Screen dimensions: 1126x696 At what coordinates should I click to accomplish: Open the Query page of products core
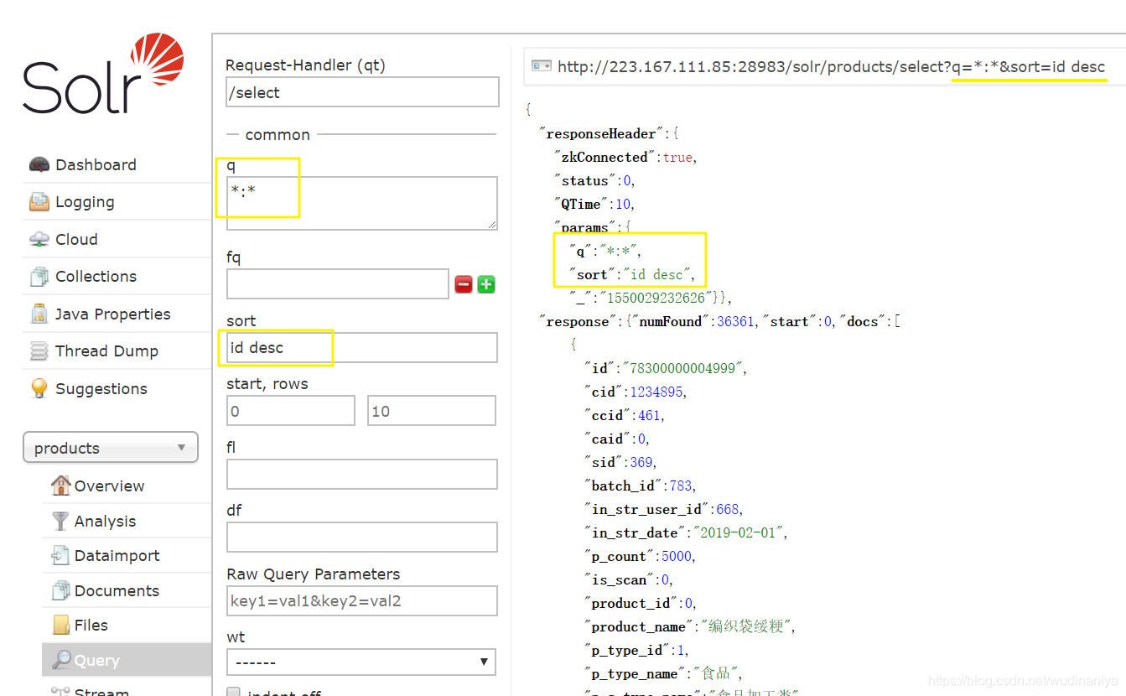[96, 660]
